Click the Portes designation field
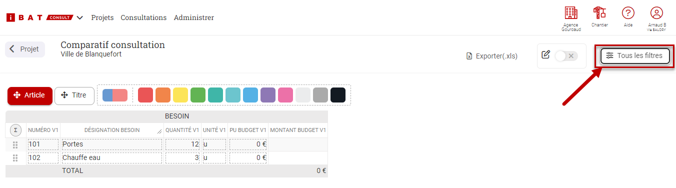 (x=112, y=144)
